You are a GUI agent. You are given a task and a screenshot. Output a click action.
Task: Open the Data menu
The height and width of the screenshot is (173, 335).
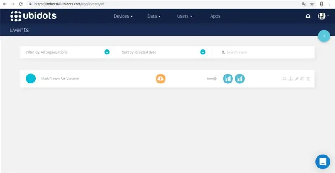(x=154, y=16)
